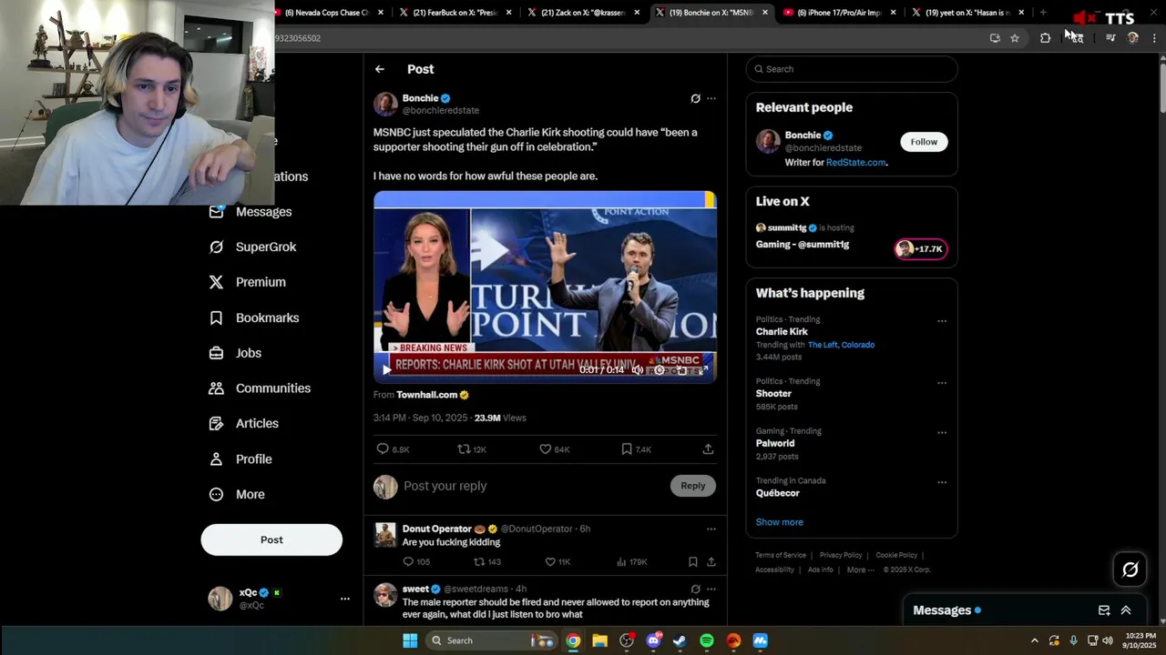
Task: Open Chrome extensions puzzle icon
Action: (x=1045, y=38)
